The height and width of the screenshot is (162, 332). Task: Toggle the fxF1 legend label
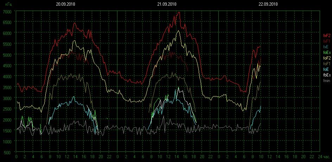pos(326,41)
